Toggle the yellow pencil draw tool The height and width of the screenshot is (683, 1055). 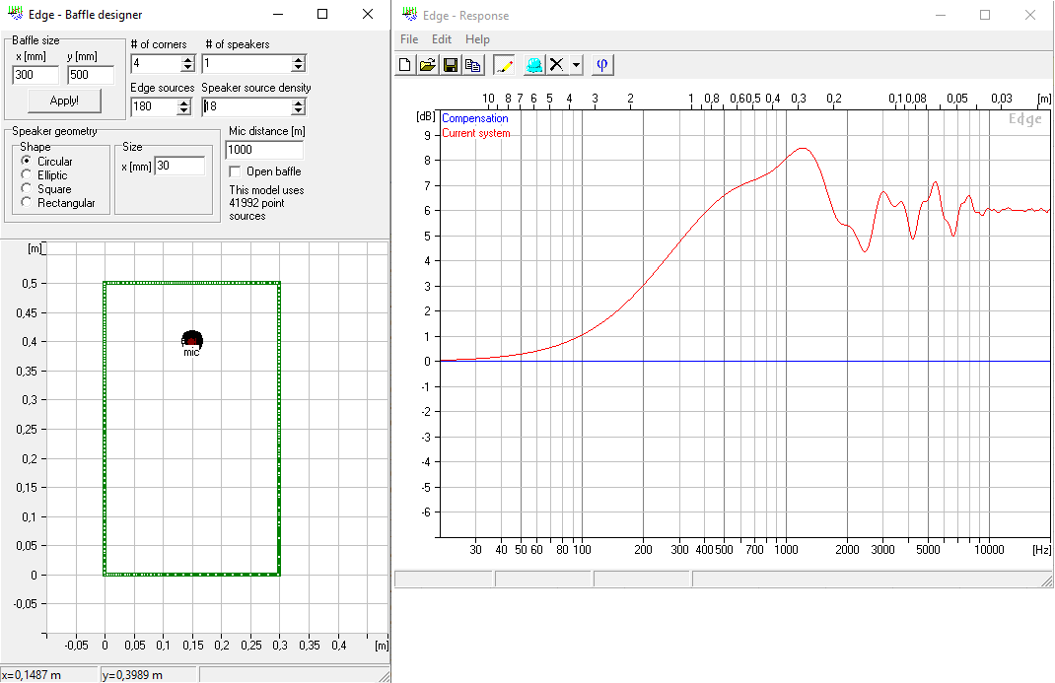point(503,65)
